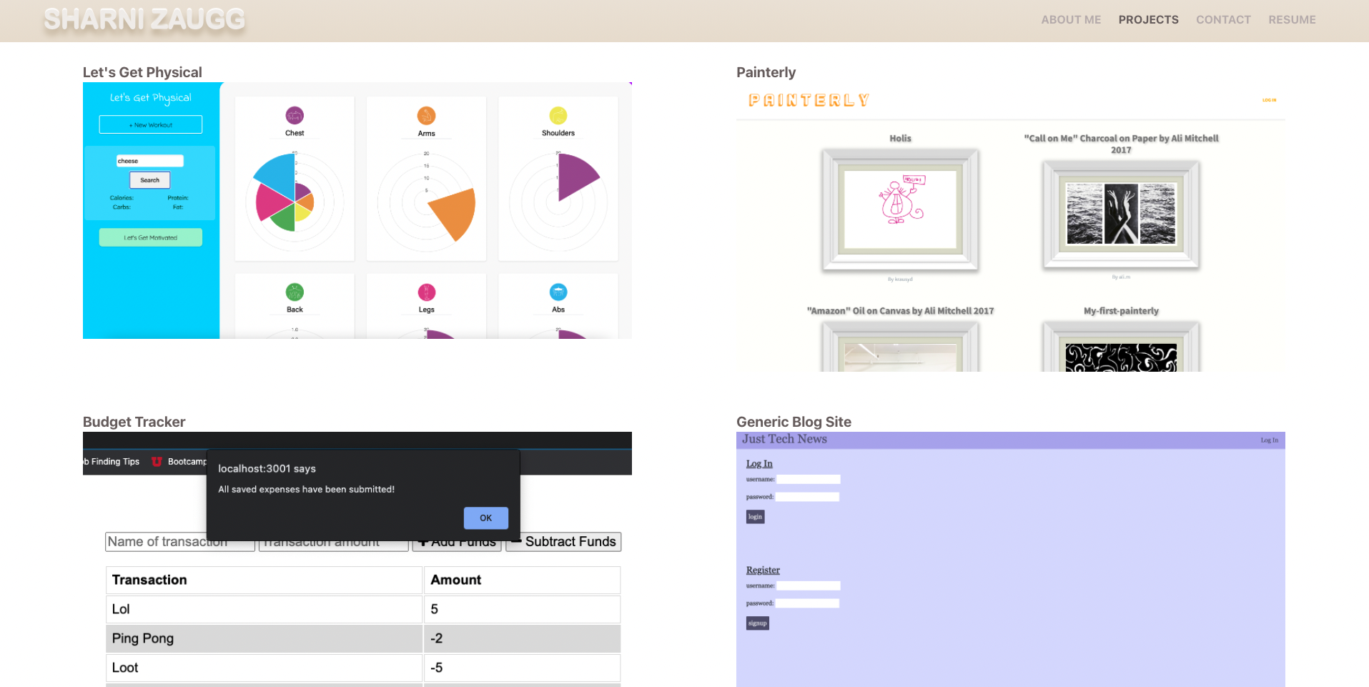Click the username field under Register

pyautogui.click(x=809, y=585)
